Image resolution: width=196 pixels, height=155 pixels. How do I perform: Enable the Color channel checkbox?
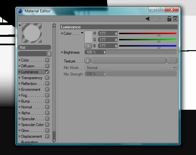tap(47, 60)
